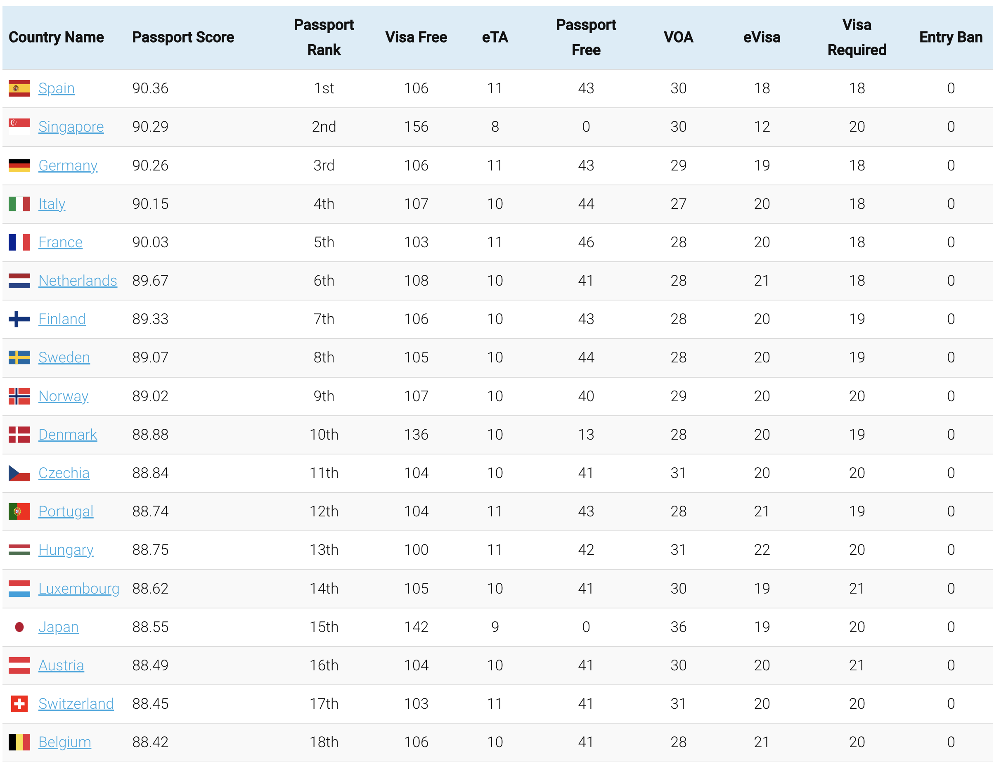Sort by Passport Rank column header

pyautogui.click(x=324, y=37)
